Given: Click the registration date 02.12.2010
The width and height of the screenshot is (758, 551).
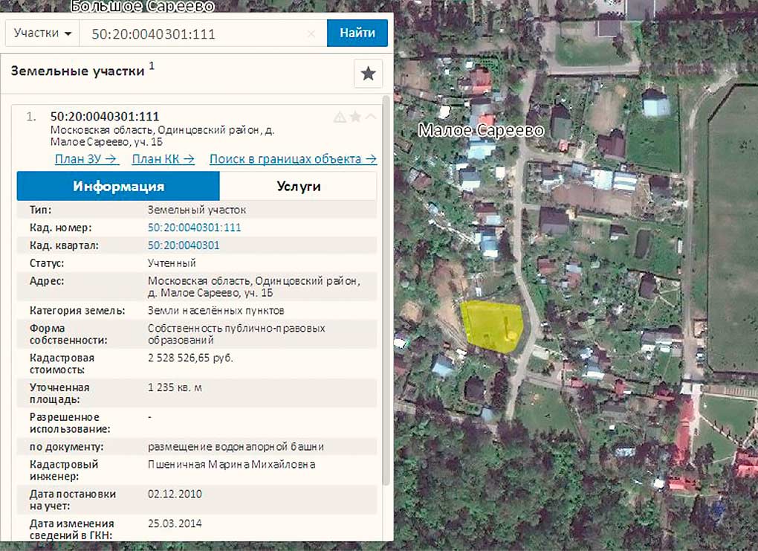Looking at the screenshot, I should tap(175, 494).
